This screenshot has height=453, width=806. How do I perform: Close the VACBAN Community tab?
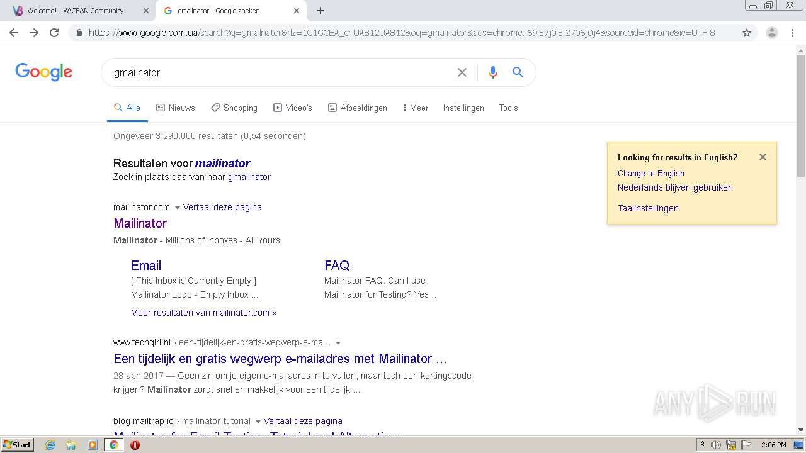pos(146,11)
